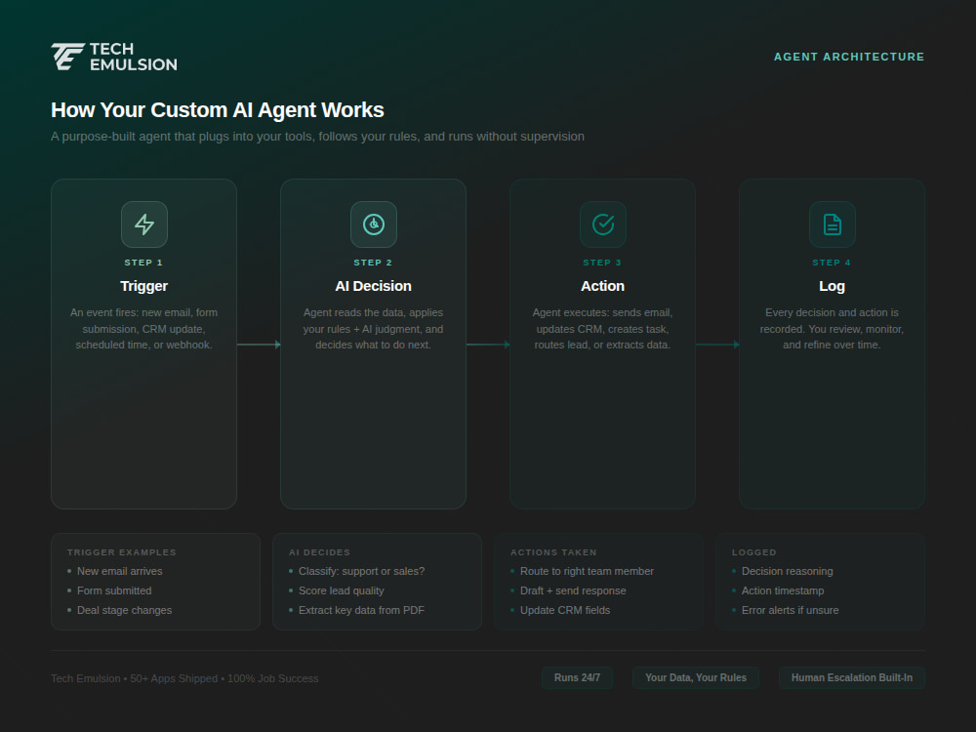Click Classify: support or sales? item

click(x=362, y=571)
